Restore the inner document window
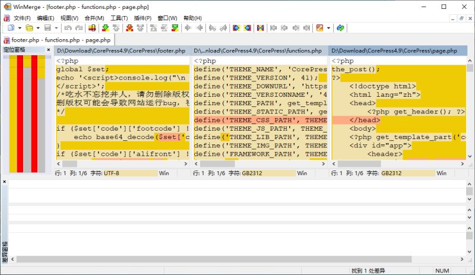Viewport: 475px width, 275px height. pos(461,18)
